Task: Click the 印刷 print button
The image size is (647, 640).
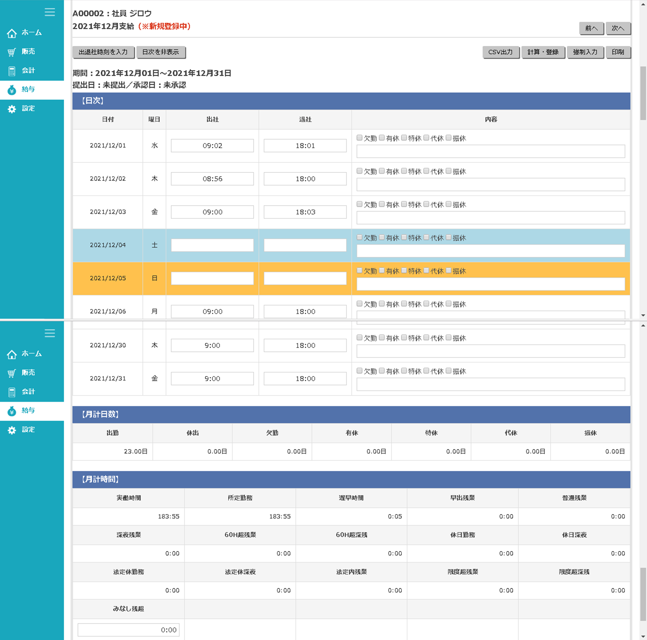Action: point(618,52)
